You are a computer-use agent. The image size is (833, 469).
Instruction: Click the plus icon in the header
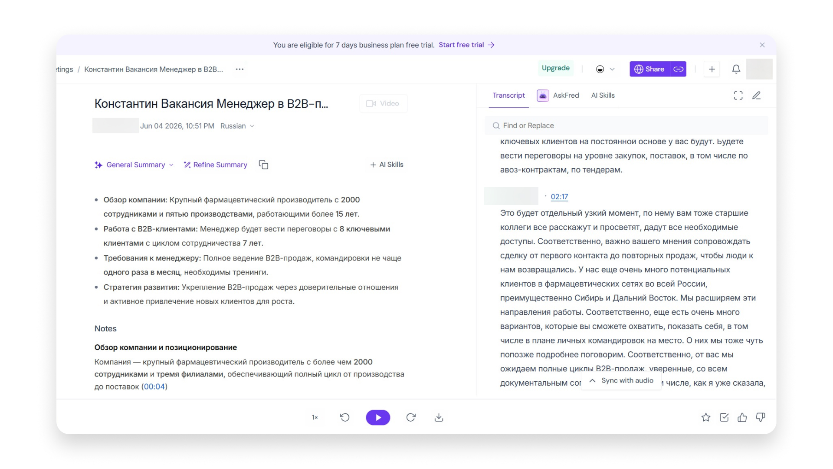pyautogui.click(x=712, y=69)
